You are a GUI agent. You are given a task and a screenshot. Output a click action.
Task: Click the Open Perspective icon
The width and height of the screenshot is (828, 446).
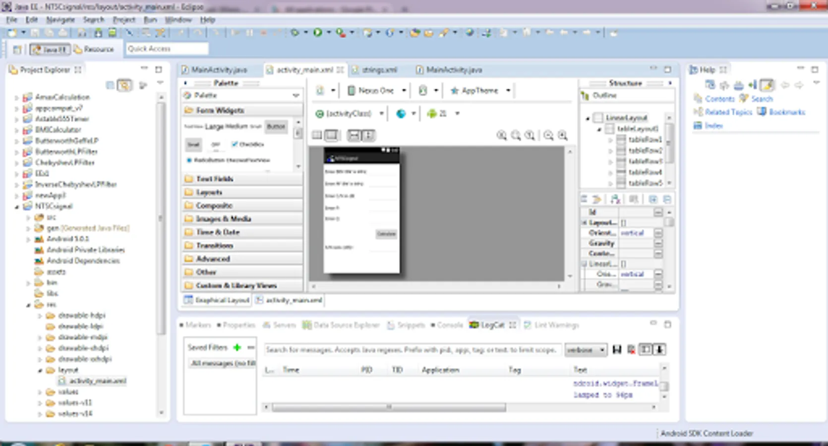click(17, 49)
